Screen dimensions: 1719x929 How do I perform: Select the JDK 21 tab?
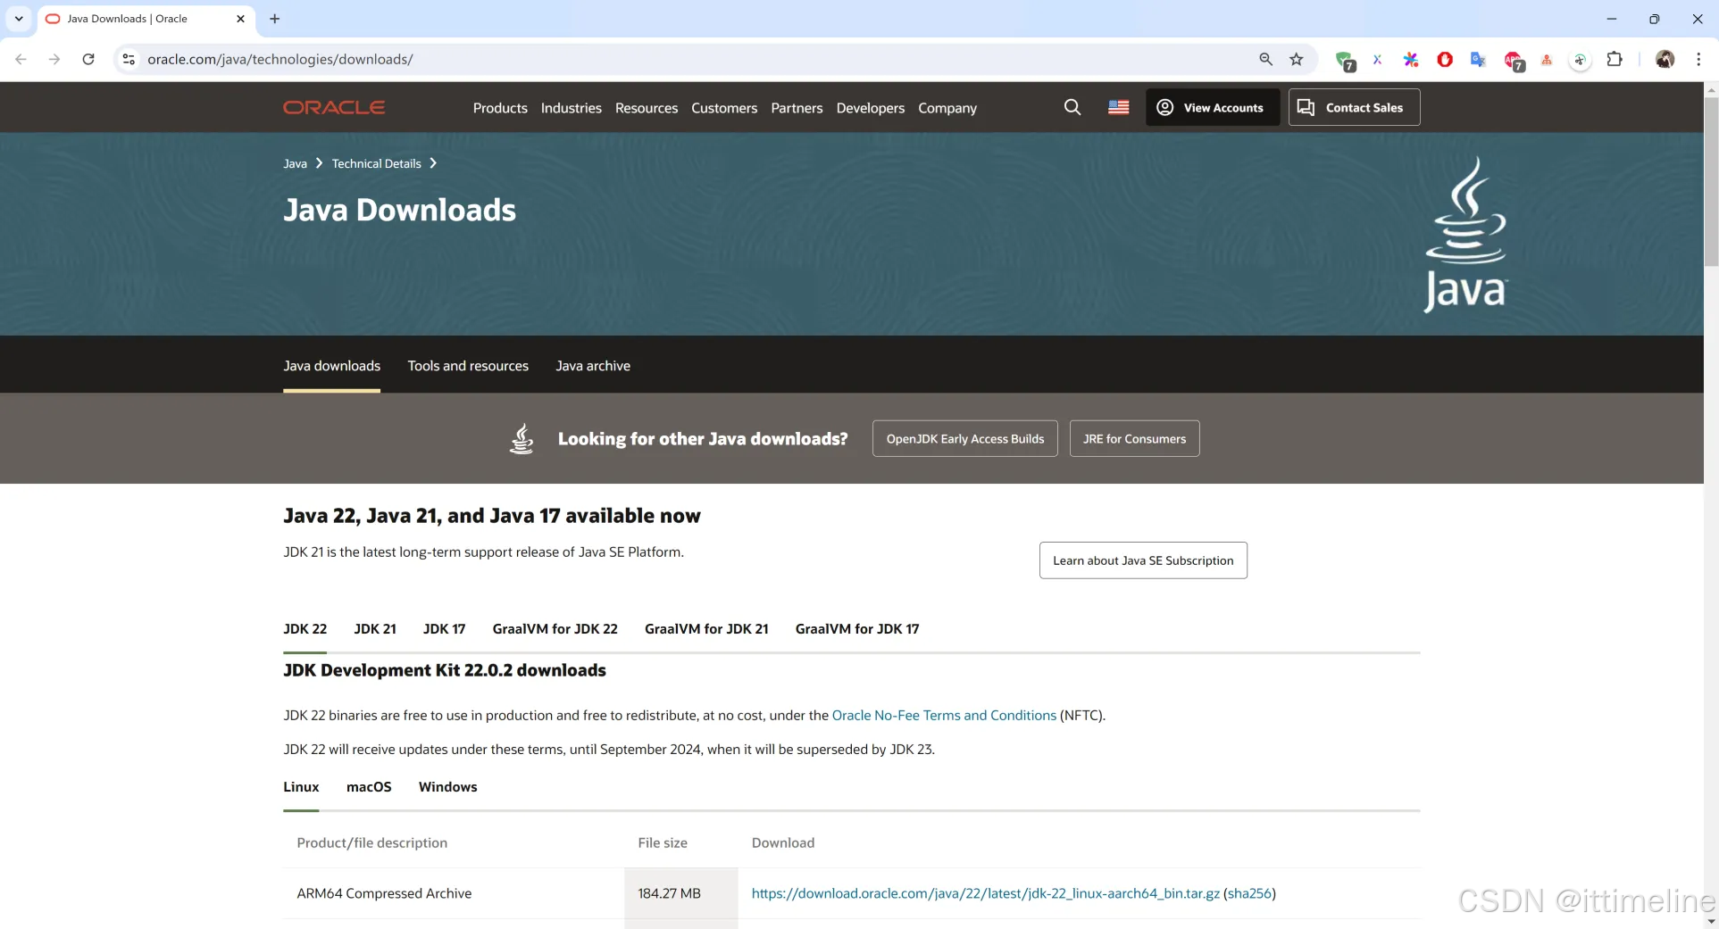[375, 629]
